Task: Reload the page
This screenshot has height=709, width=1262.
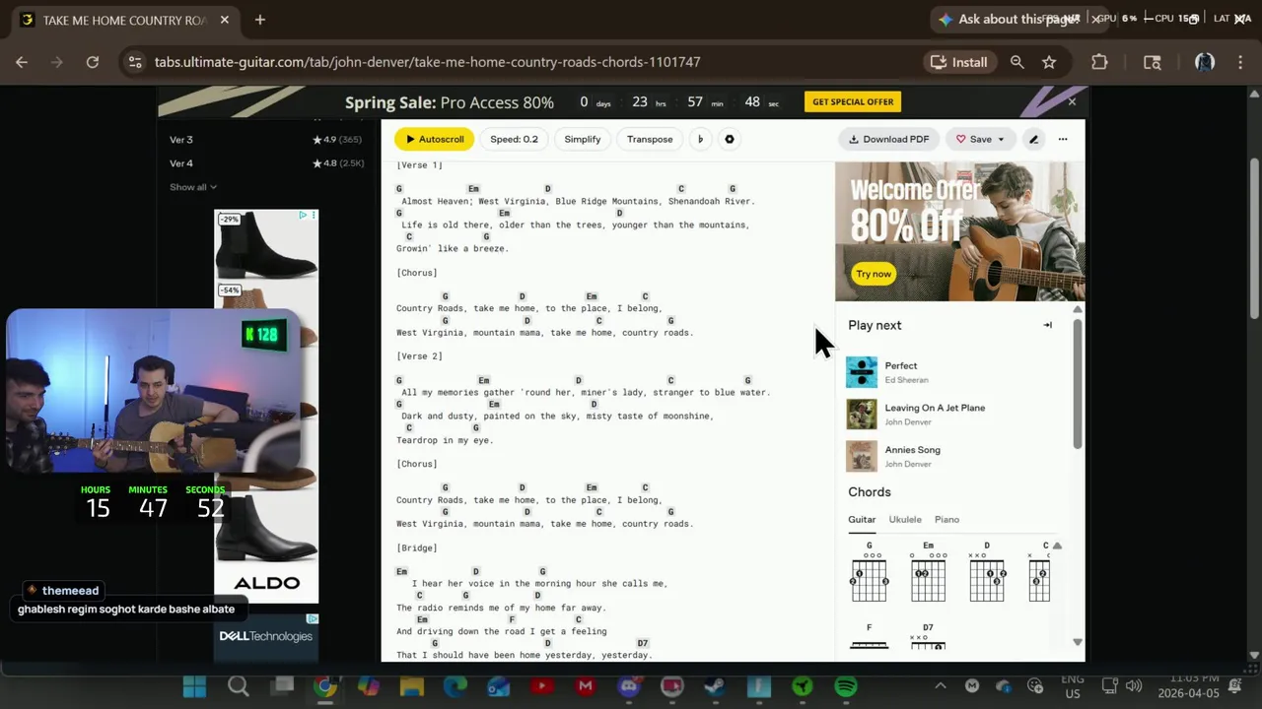Action: pyautogui.click(x=93, y=62)
